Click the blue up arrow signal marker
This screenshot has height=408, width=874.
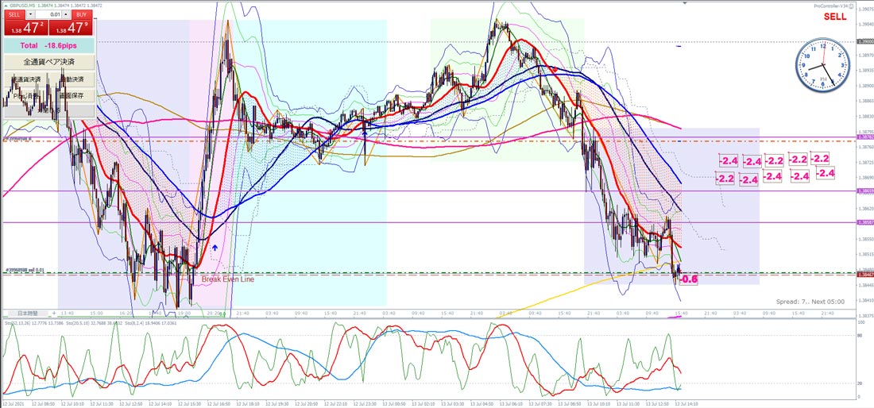[x=215, y=247]
